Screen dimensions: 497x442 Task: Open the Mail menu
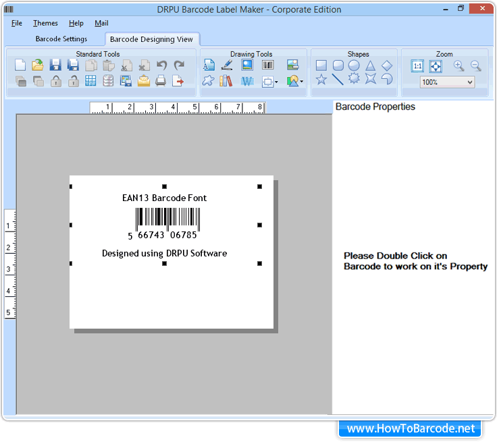coord(101,23)
